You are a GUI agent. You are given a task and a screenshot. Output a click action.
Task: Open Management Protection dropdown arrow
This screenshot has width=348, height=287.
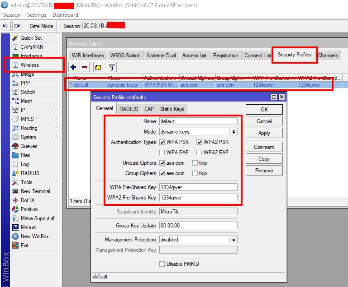pyautogui.click(x=234, y=240)
